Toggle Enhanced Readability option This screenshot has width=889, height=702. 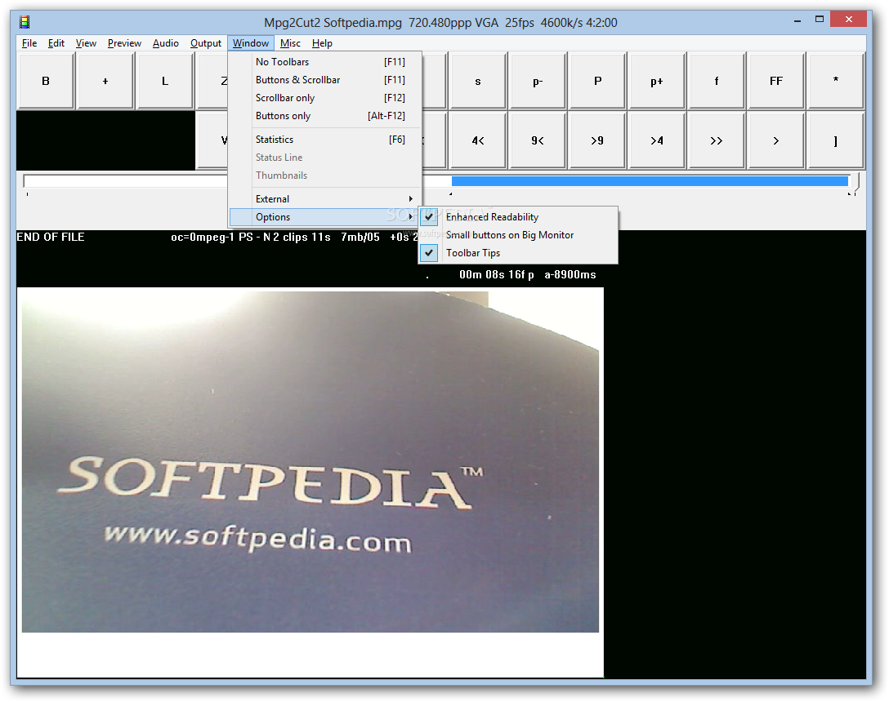[518, 217]
